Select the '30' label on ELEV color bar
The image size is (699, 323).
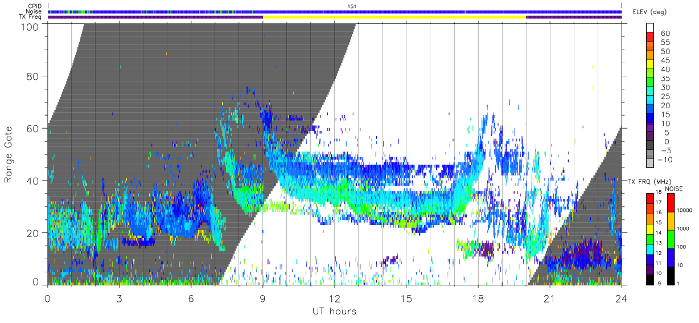pos(665,87)
